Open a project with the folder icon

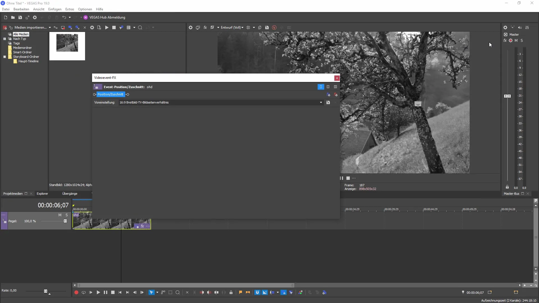point(13,17)
